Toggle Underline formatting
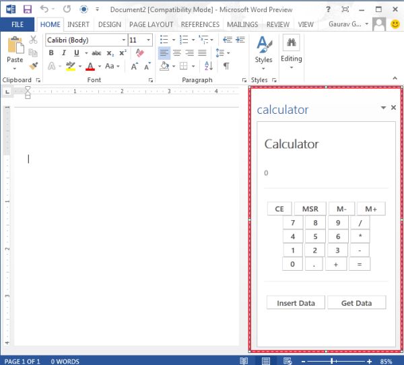 [x=77, y=53]
